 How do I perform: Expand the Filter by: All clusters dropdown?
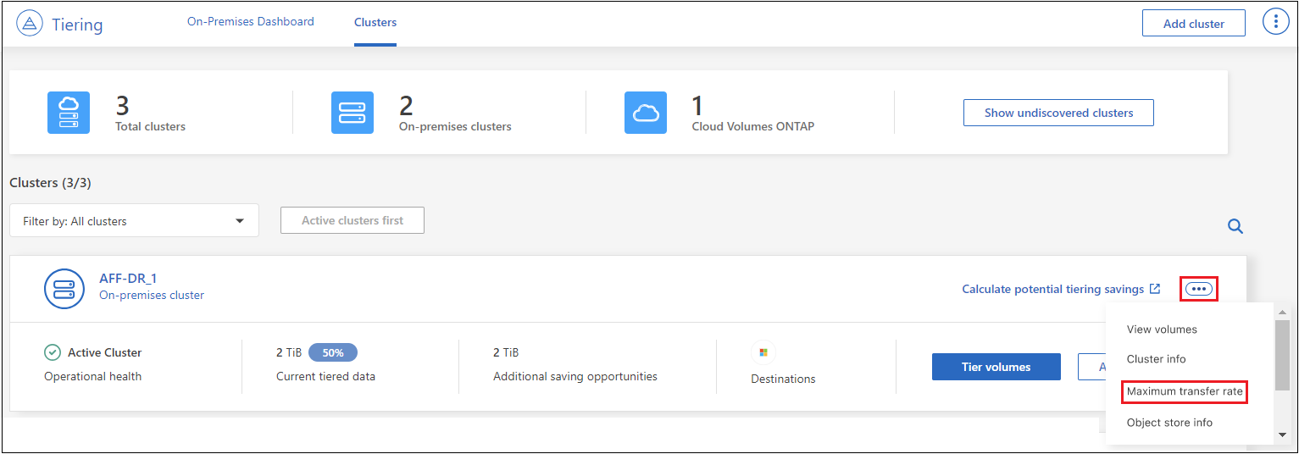pyautogui.click(x=134, y=220)
